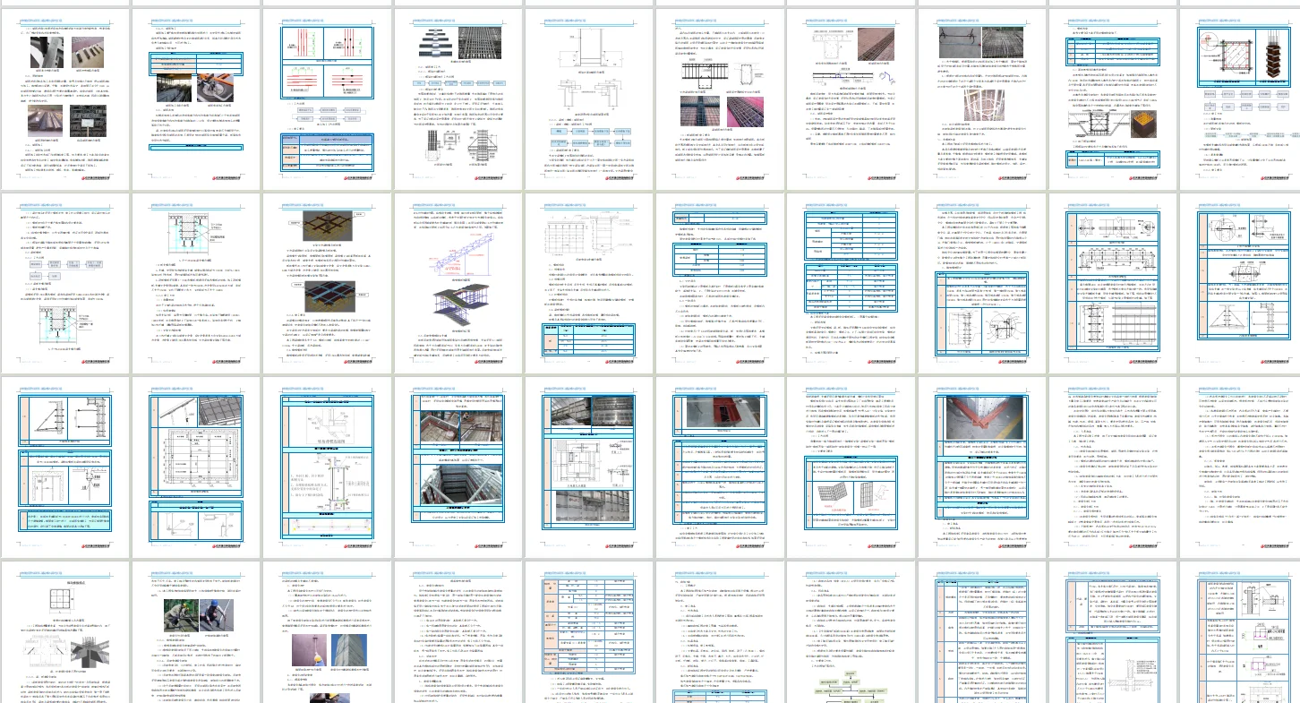
Task: Select the page with the green flowchart at bottom
Action: click(850, 631)
